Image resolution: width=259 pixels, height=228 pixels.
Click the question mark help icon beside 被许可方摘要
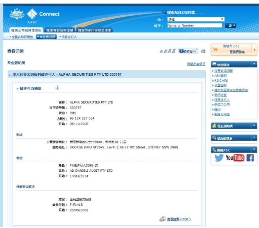[x=57, y=88]
